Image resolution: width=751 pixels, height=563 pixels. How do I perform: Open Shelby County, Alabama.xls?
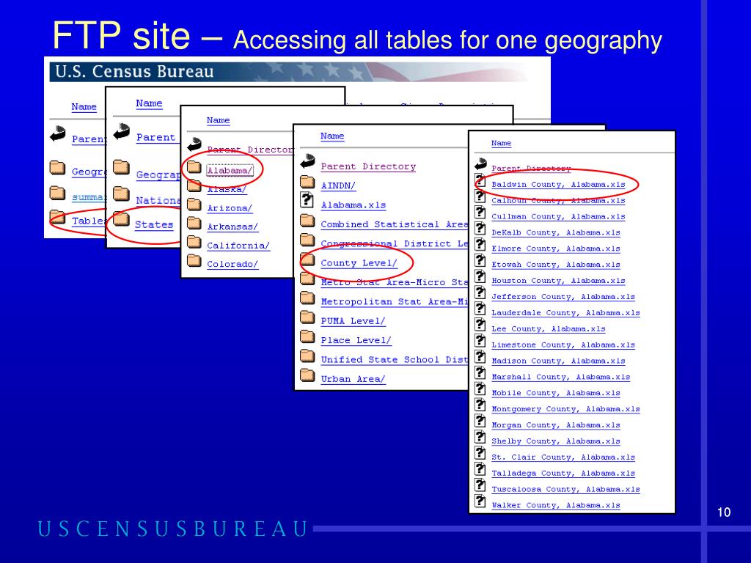click(x=556, y=441)
